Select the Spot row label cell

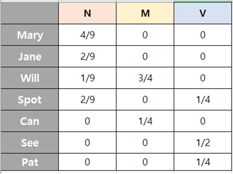(x=30, y=100)
